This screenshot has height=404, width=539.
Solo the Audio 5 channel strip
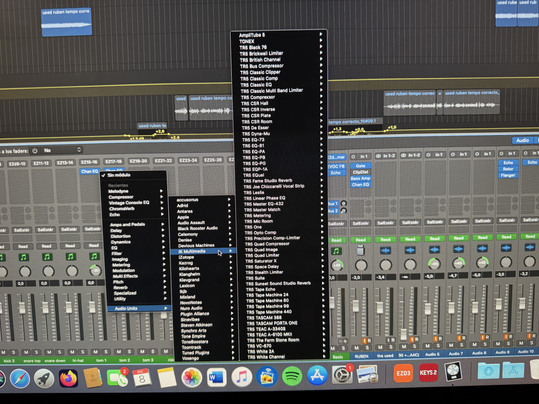(438, 346)
